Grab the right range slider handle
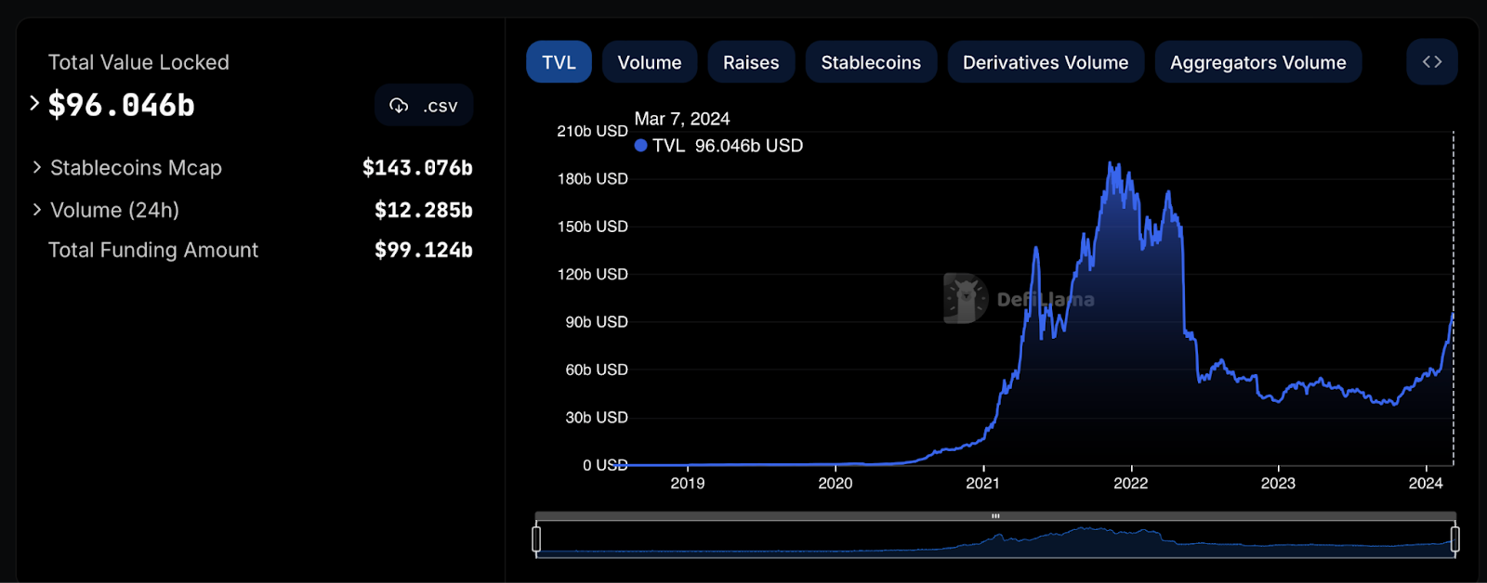Screen dimensions: 1487x583 (1454, 538)
